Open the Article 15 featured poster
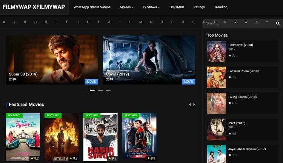Screen dimensions: 283x163 pyautogui.click(x=62, y=137)
